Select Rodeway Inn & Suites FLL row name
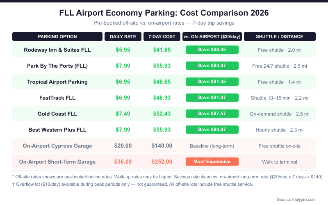 57,50
